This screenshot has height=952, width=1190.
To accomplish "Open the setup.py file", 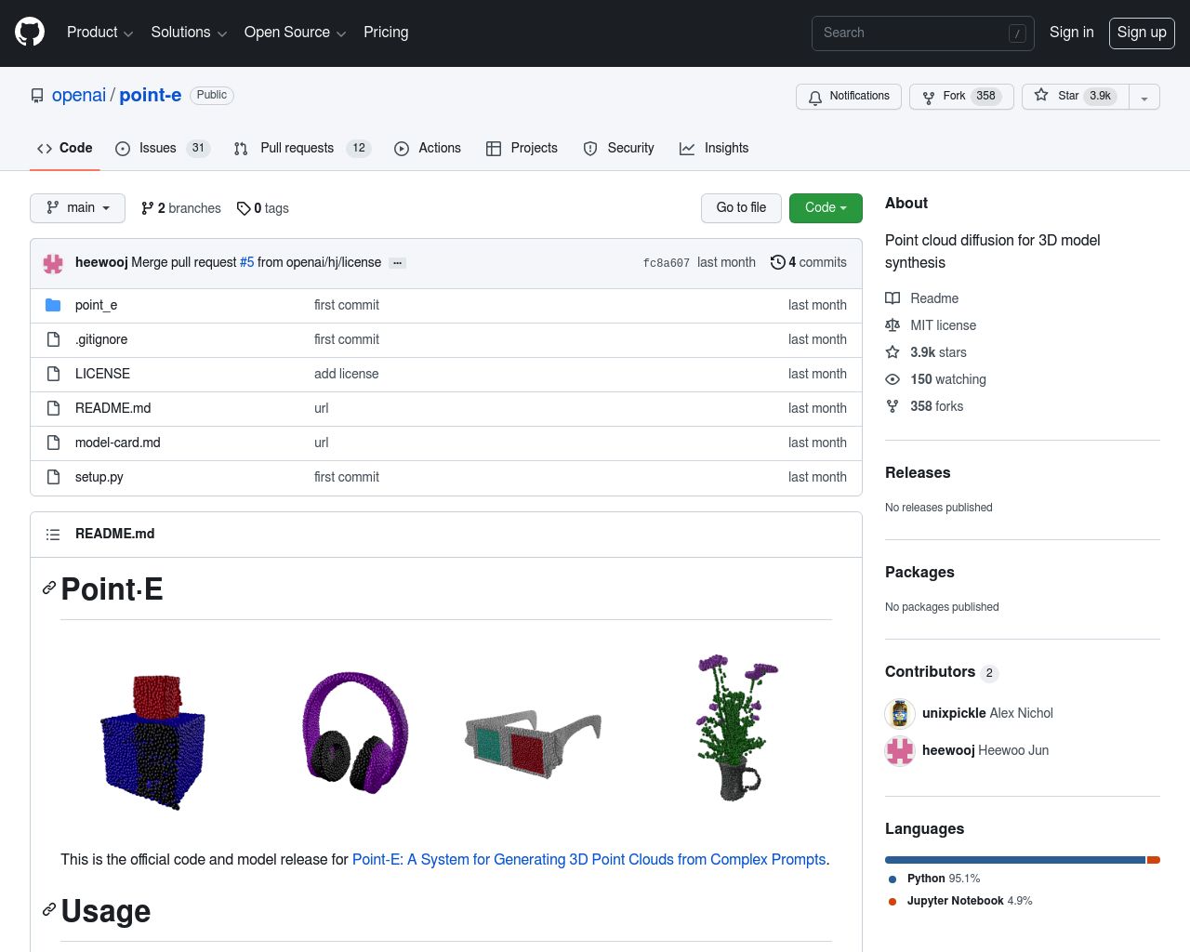I will 99,477.
